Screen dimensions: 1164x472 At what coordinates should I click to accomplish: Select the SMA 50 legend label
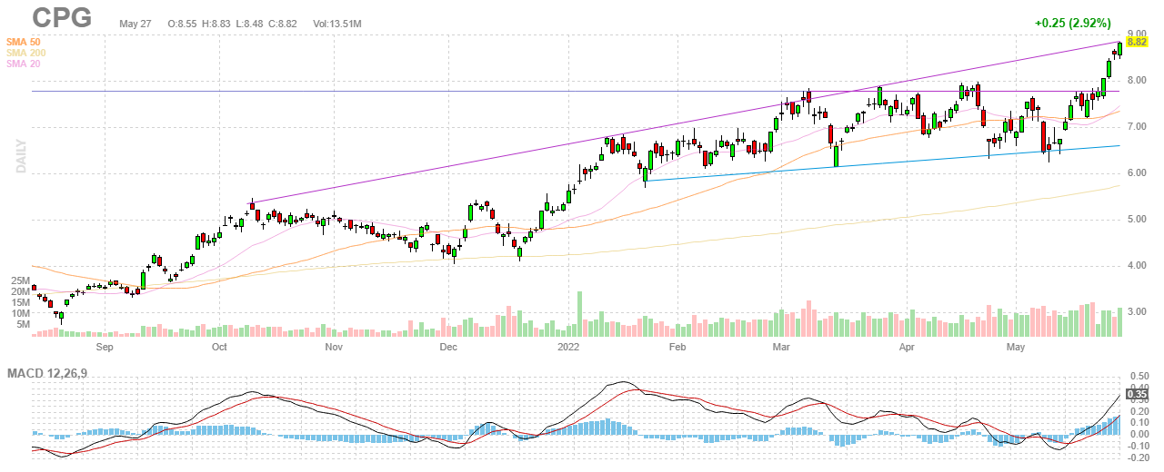coord(22,42)
